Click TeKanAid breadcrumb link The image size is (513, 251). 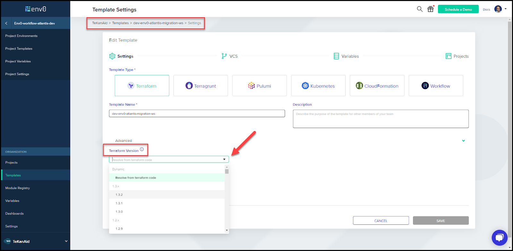coord(100,23)
